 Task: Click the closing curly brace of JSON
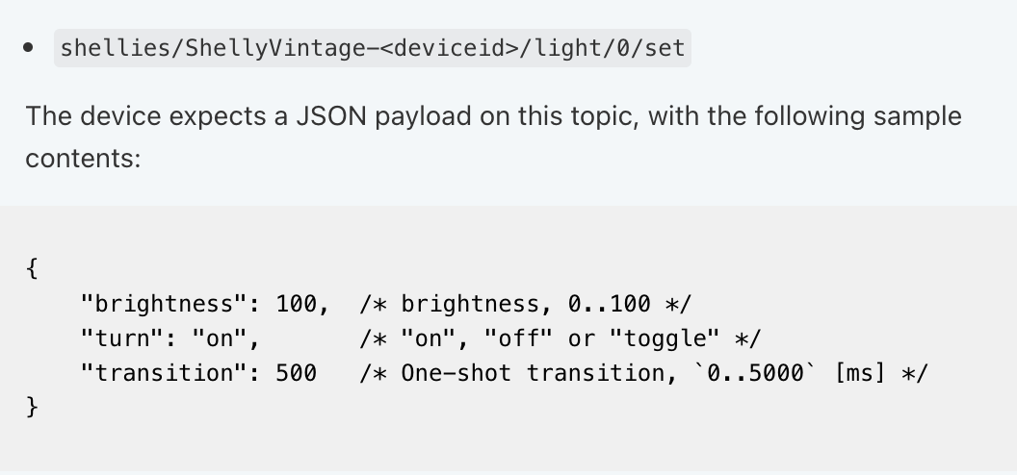point(32,407)
